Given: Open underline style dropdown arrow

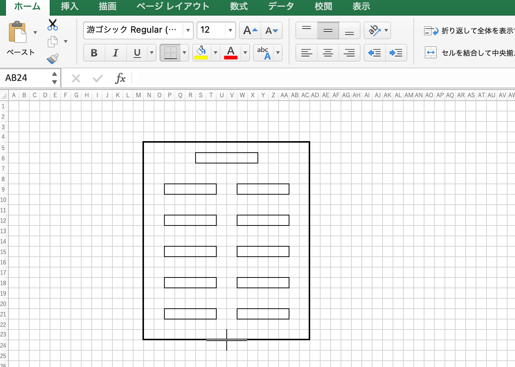Looking at the screenshot, I should pyautogui.click(x=152, y=53).
